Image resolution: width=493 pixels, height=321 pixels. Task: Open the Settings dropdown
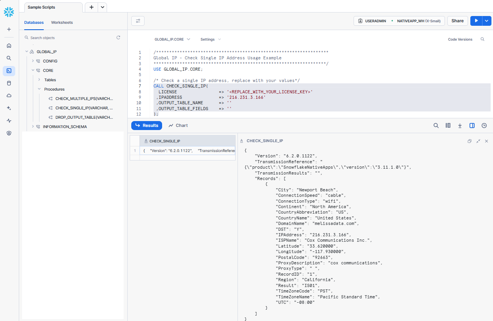coord(211,39)
